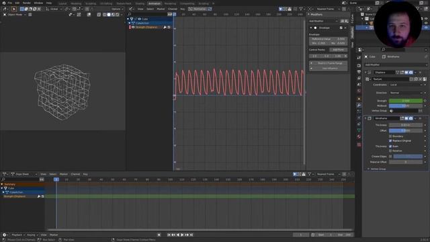Image resolution: width=430 pixels, height=242 pixels.
Task: Open the Edit menu
Action: (x=17, y=3)
